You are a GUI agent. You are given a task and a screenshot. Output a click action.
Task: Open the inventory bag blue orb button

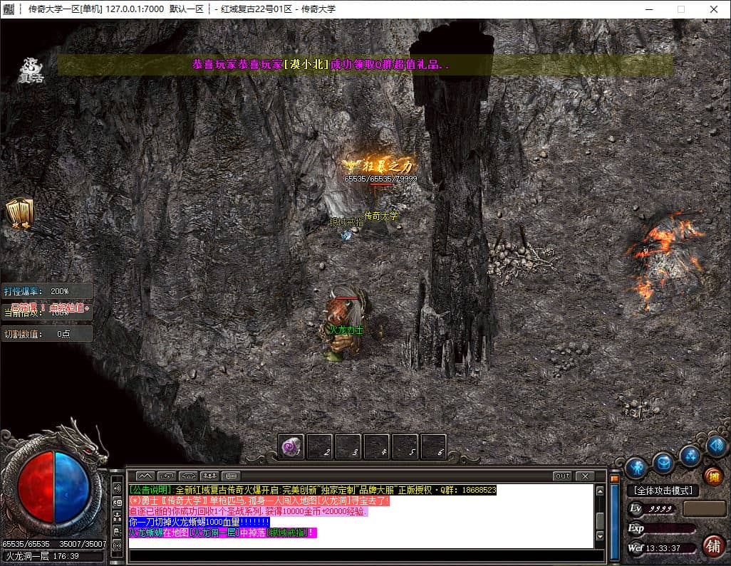[663, 463]
